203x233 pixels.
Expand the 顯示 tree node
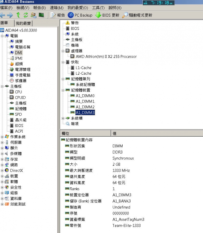[x=2, y=148]
